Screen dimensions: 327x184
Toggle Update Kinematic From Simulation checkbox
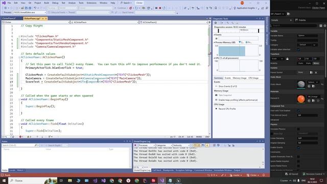pyautogui.click(x=298, y=157)
